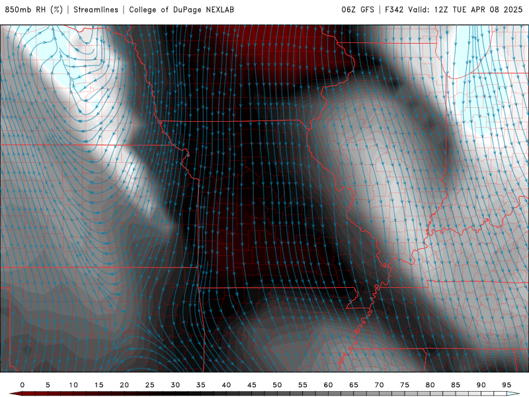Click the "40" value on color scale
The width and height of the screenshot is (529, 397).
click(226, 385)
